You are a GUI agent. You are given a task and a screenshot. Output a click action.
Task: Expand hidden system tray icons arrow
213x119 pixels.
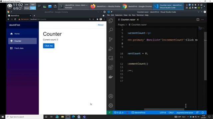click(204, 6)
